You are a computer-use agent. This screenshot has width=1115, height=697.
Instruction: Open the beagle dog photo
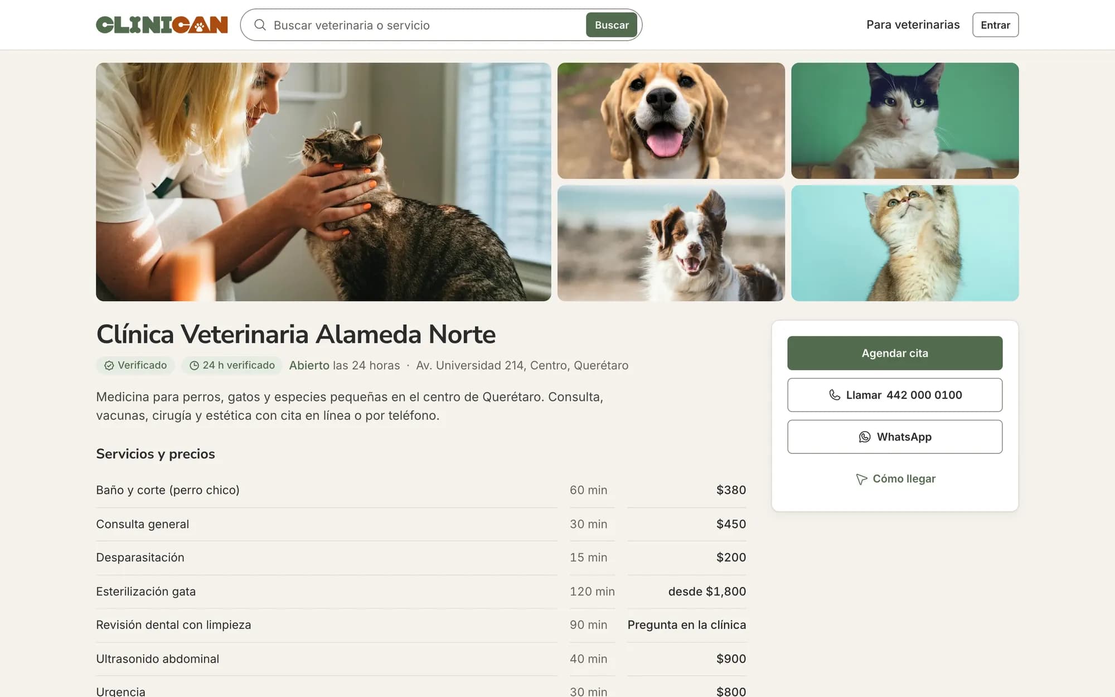tap(671, 120)
